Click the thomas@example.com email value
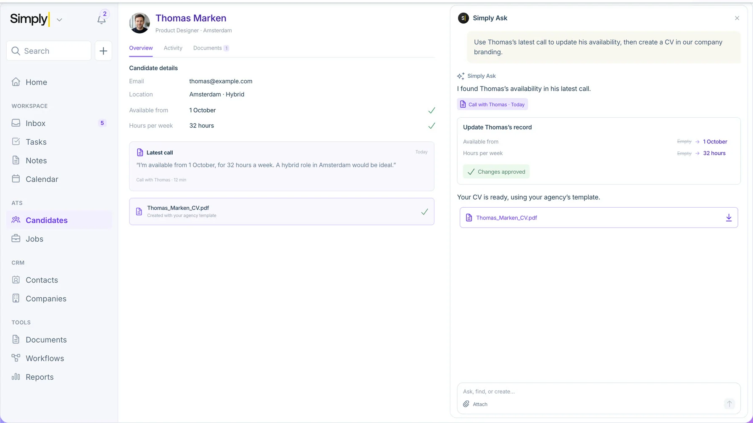The width and height of the screenshot is (753, 423). [221, 81]
